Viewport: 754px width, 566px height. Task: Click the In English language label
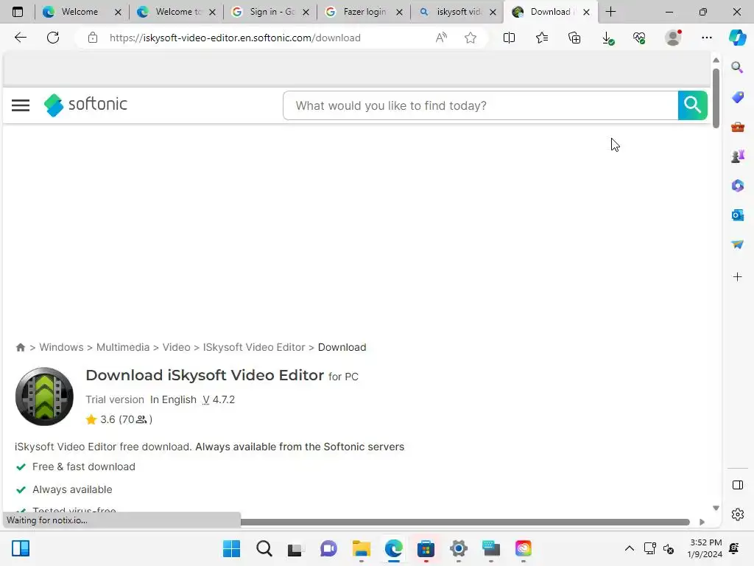click(173, 399)
